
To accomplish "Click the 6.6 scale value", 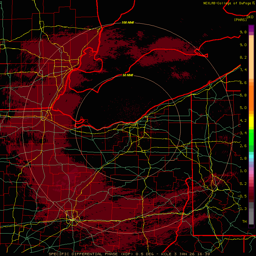I will (x=243, y=82).
